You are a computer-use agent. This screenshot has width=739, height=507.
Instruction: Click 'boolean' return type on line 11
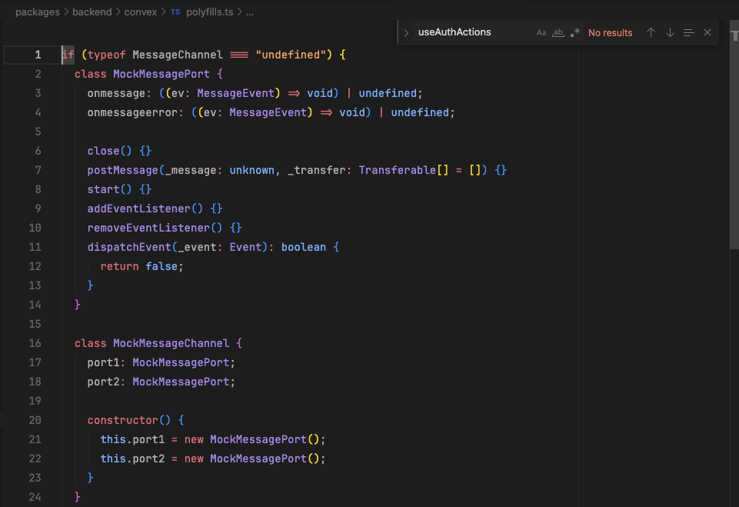304,247
